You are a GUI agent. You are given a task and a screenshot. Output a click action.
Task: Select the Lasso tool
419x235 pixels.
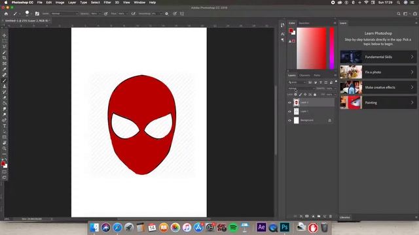coord(5,46)
